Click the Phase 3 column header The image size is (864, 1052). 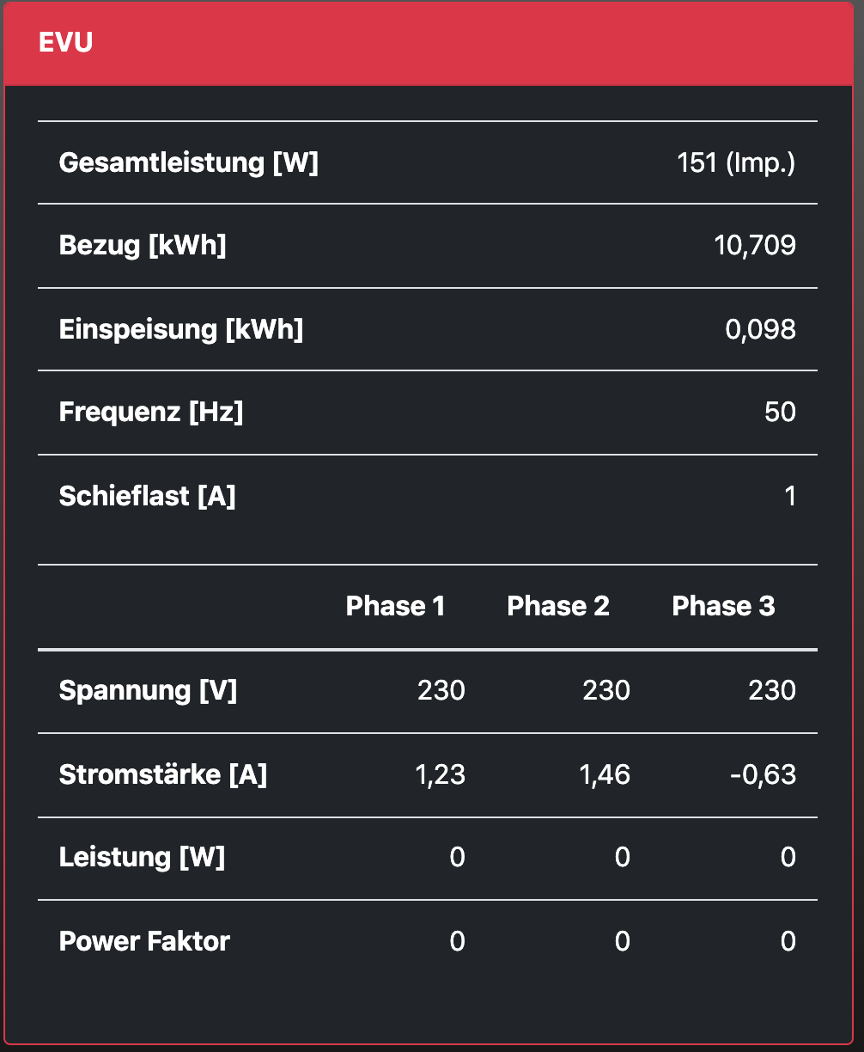click(x=723, y=606)
